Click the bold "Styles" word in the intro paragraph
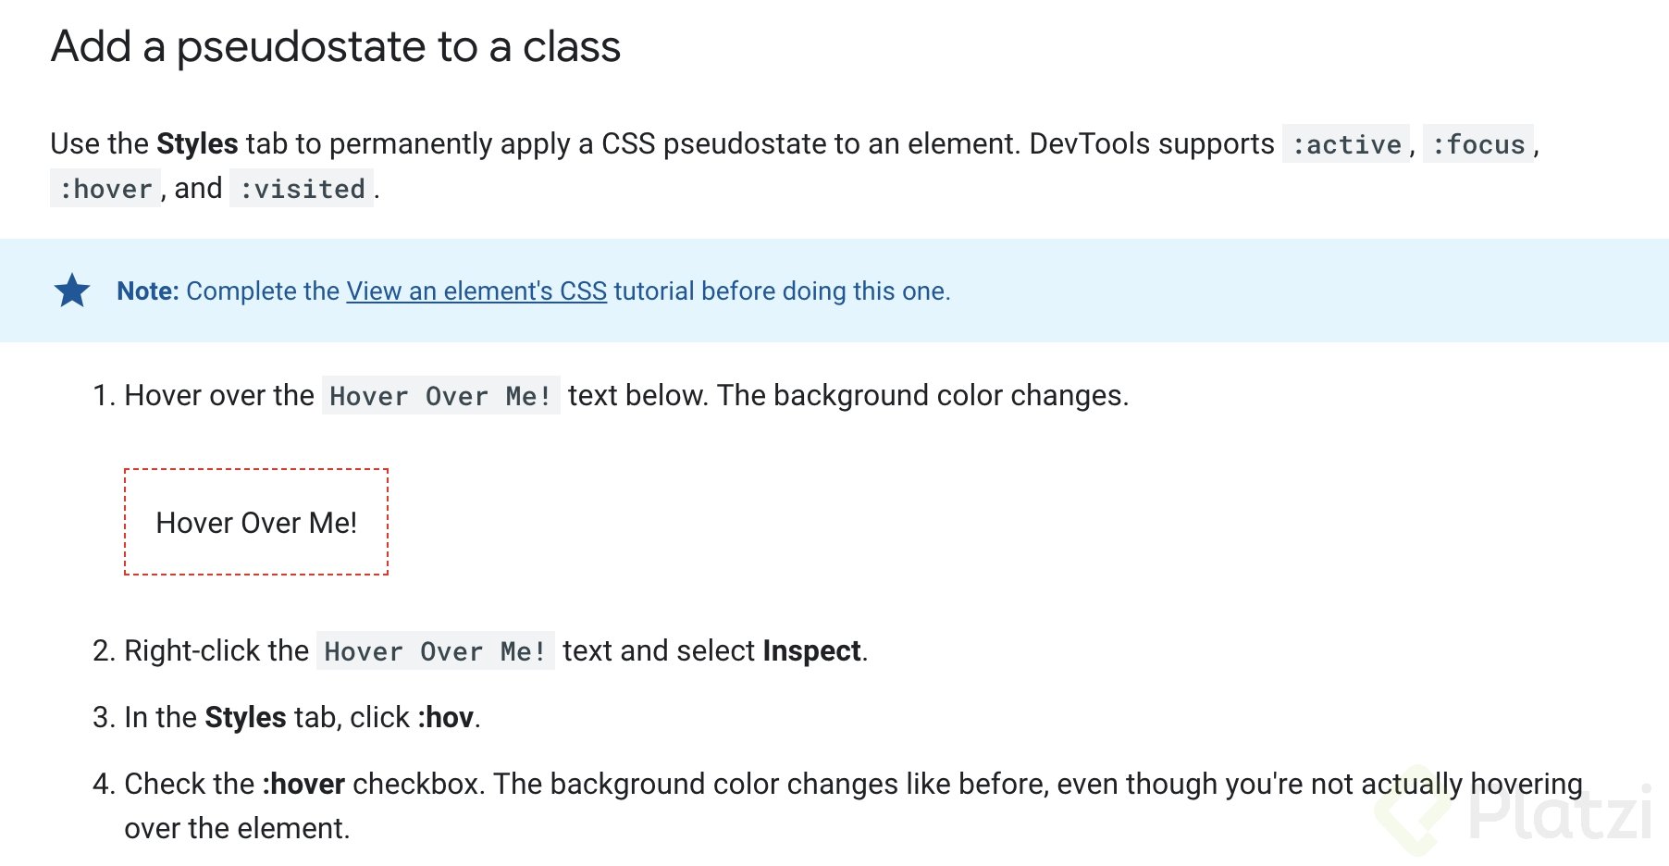Image resolution: width=1669 pixels, height=866 pixels. (x=197, y=144)
